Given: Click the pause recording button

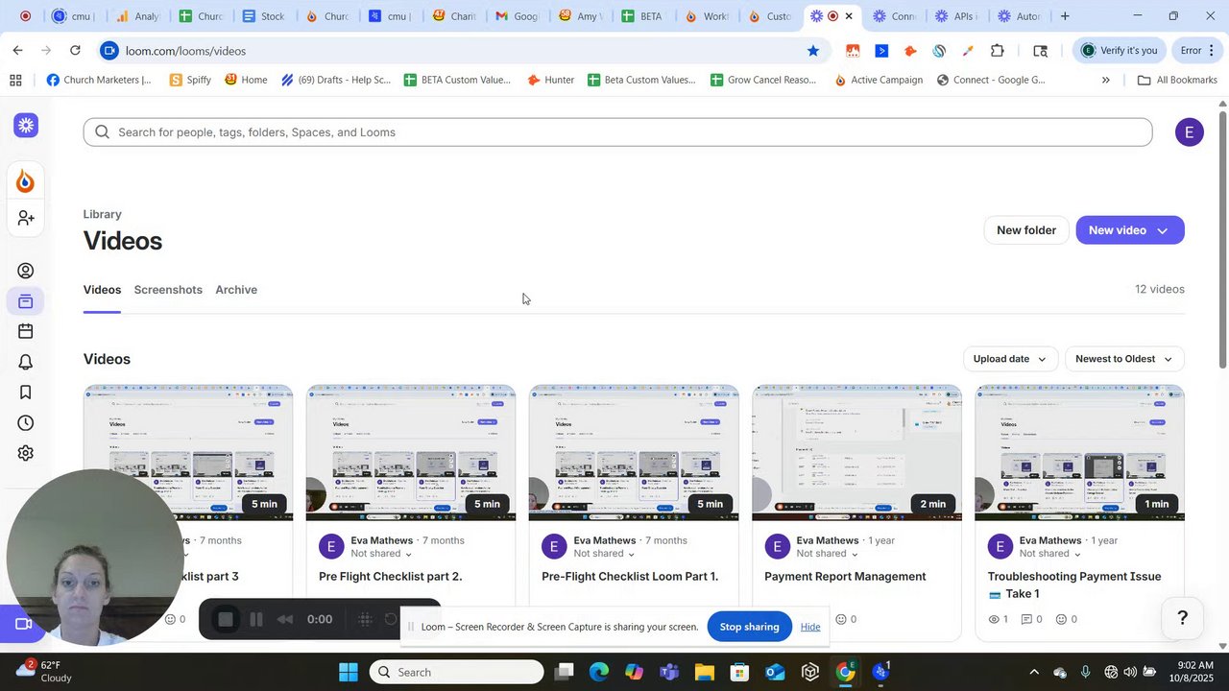Looking at the screenshot, I should point(256,619).
